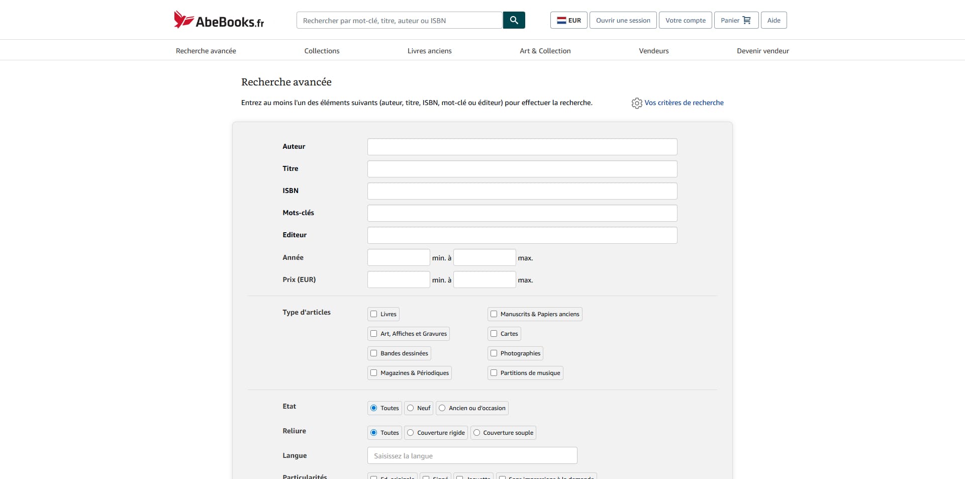Image resolution: width=965 pixels, height=479 pixels.
Task: Open the Collections menu
Action: tap(322, 51)
